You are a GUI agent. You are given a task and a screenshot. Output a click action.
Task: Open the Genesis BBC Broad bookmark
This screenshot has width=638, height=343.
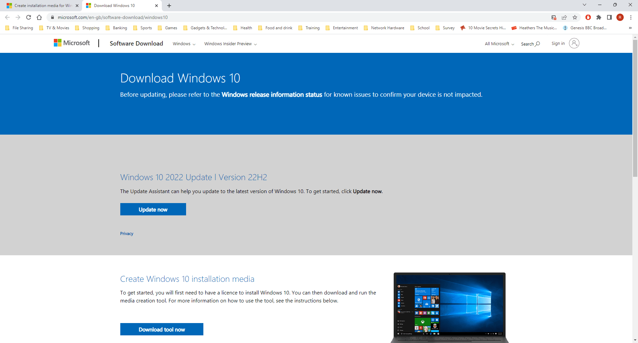coord(585,28)
